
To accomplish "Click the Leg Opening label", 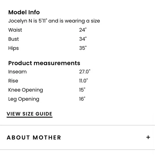I will pyautogui.click(x=24, y=99).
